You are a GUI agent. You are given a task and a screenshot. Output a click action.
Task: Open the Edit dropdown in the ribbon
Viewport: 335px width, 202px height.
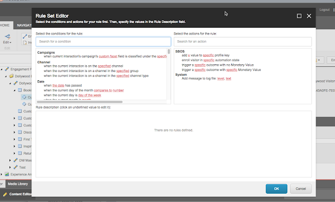(x=7, y=42)
